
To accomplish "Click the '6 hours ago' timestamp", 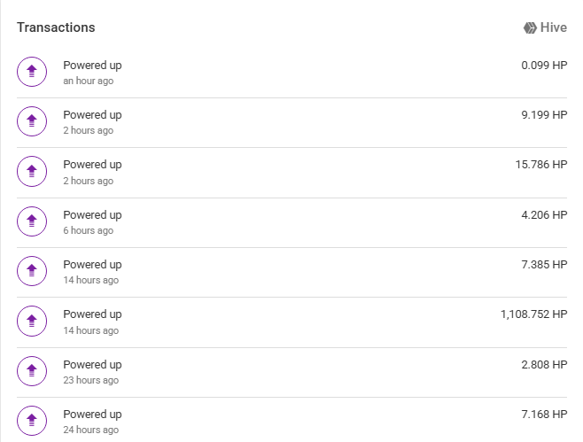I will pos(88,230).
